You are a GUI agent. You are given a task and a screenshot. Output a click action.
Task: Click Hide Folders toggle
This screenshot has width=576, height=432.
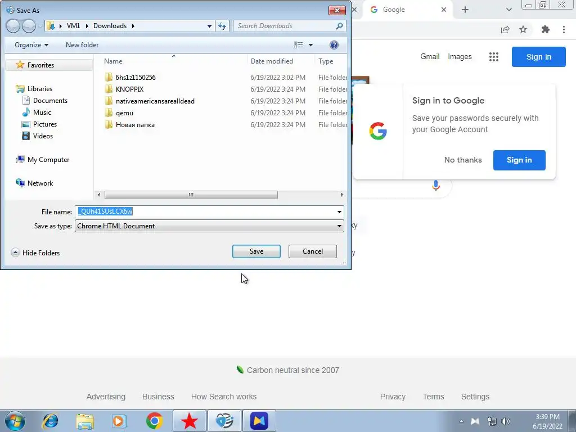click(35, 253)
